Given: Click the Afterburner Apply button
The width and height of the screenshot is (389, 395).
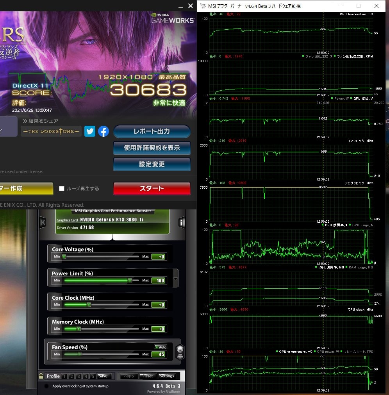Looking at the screenshot, I should (x=129, y=376).
